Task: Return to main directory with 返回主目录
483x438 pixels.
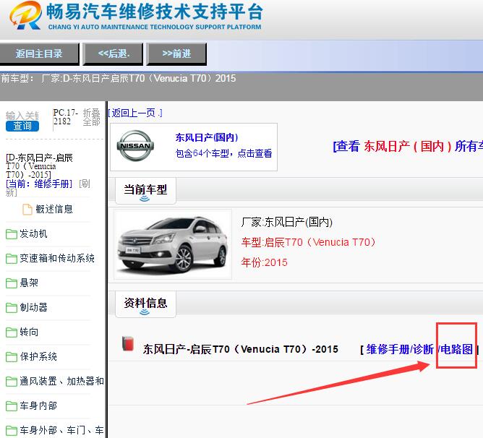Action: [39, 54]
